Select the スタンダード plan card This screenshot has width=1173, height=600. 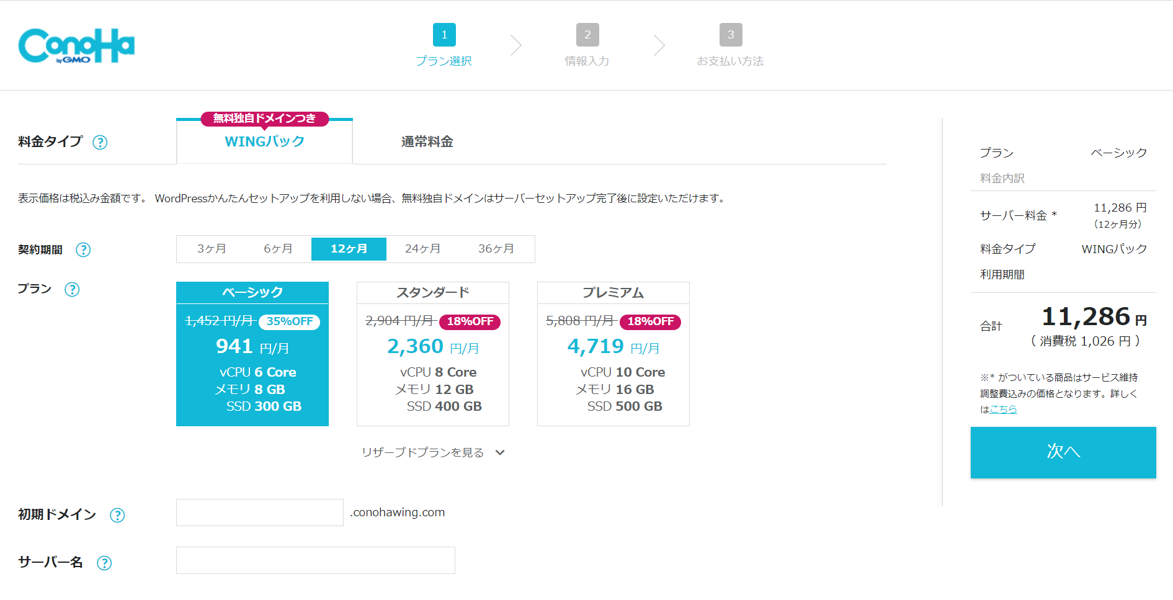click(x=433, y=354)
